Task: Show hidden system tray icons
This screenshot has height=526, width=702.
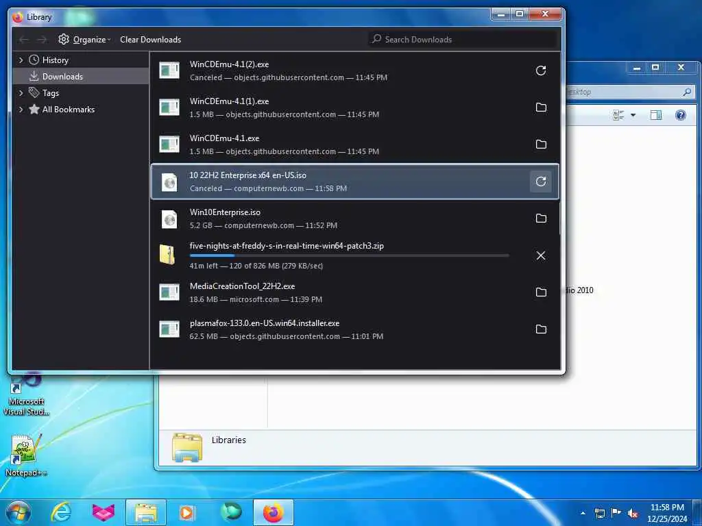Action: 583,514
